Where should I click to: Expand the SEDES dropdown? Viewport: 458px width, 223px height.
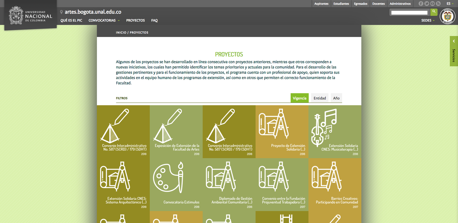(428, 21)
